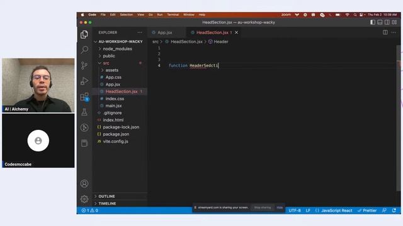Select the AI | Alchemy video thumbnail
The width and height of the screenshot is (403, 226).
(38, 85)
